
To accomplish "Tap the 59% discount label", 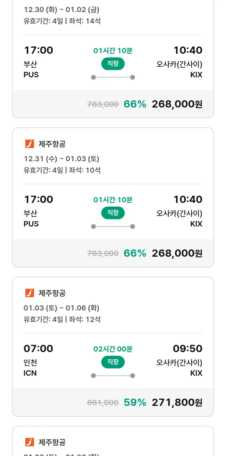I will tap(135, 402).
